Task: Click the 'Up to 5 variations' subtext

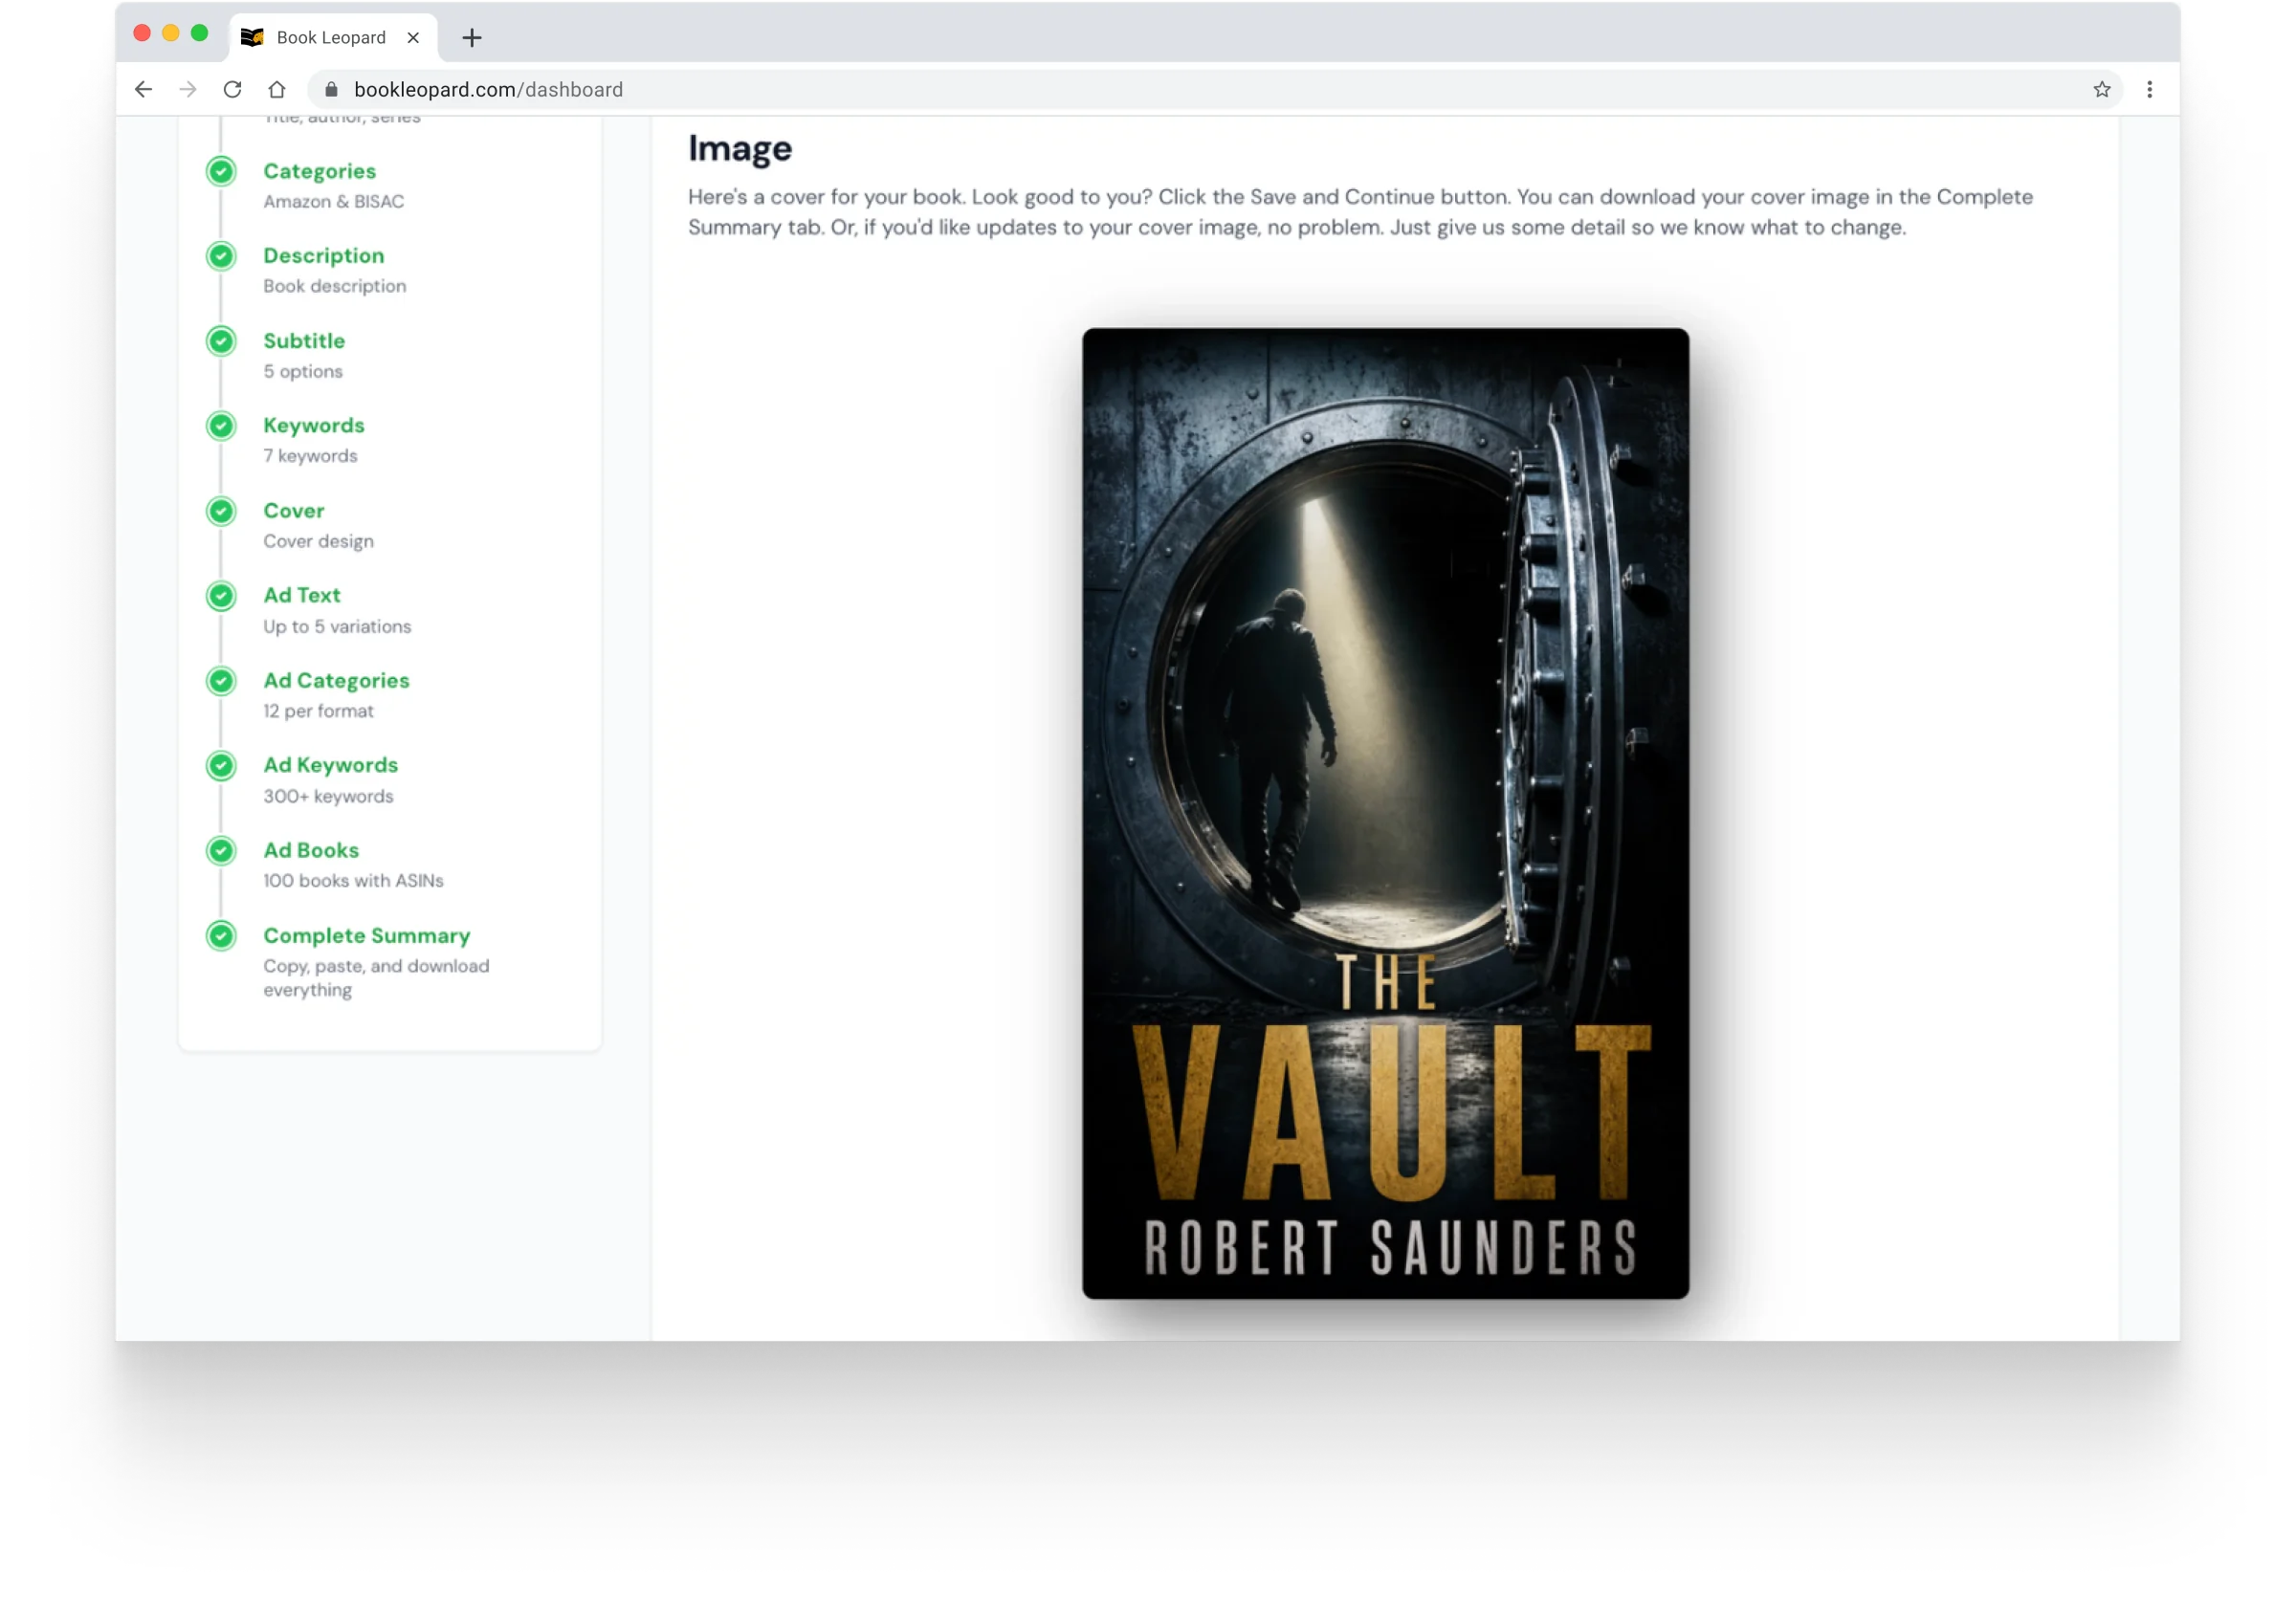Action: (x=338, y=626)
